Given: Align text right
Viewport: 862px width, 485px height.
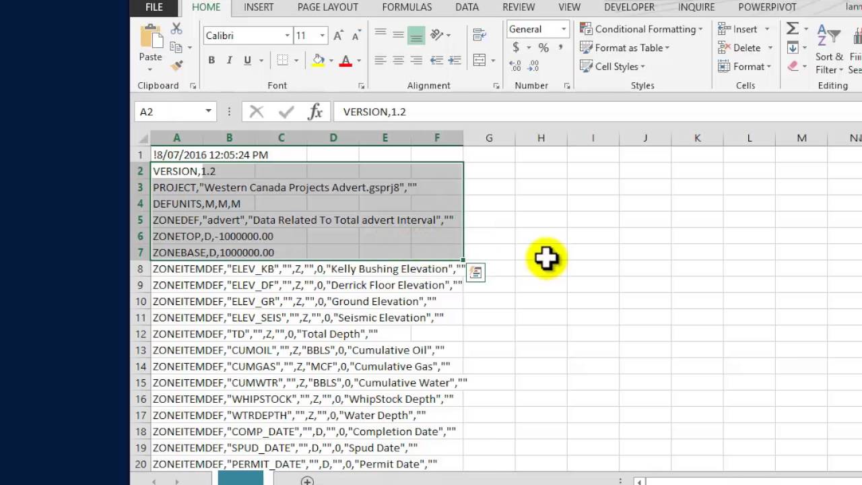Looking at the screenshot, I should tap(416, 61).
